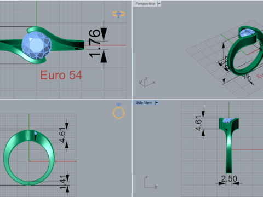Screen dimensions: 263x197
Task: Click the blue gemstone in top view
Action: coord(36,45)
